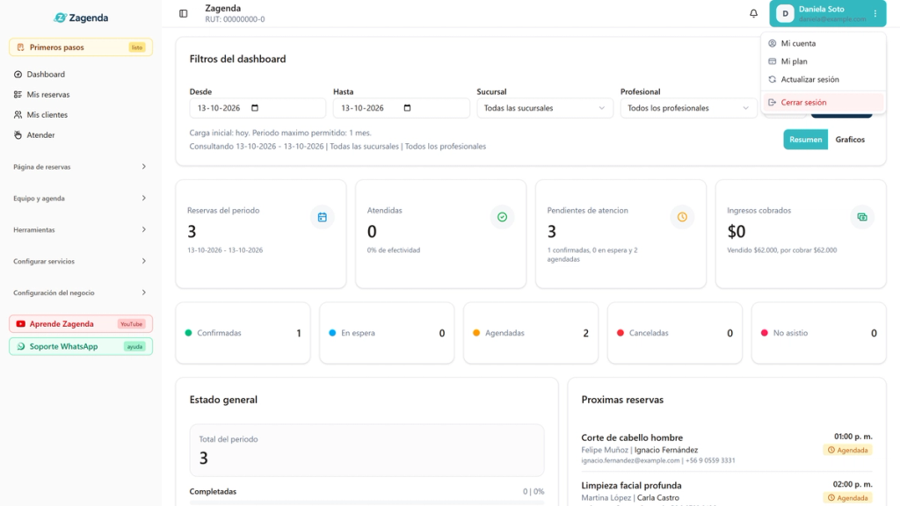
Task: Click the Daniela Soto avatar letter D
Action: pos(785,13)
